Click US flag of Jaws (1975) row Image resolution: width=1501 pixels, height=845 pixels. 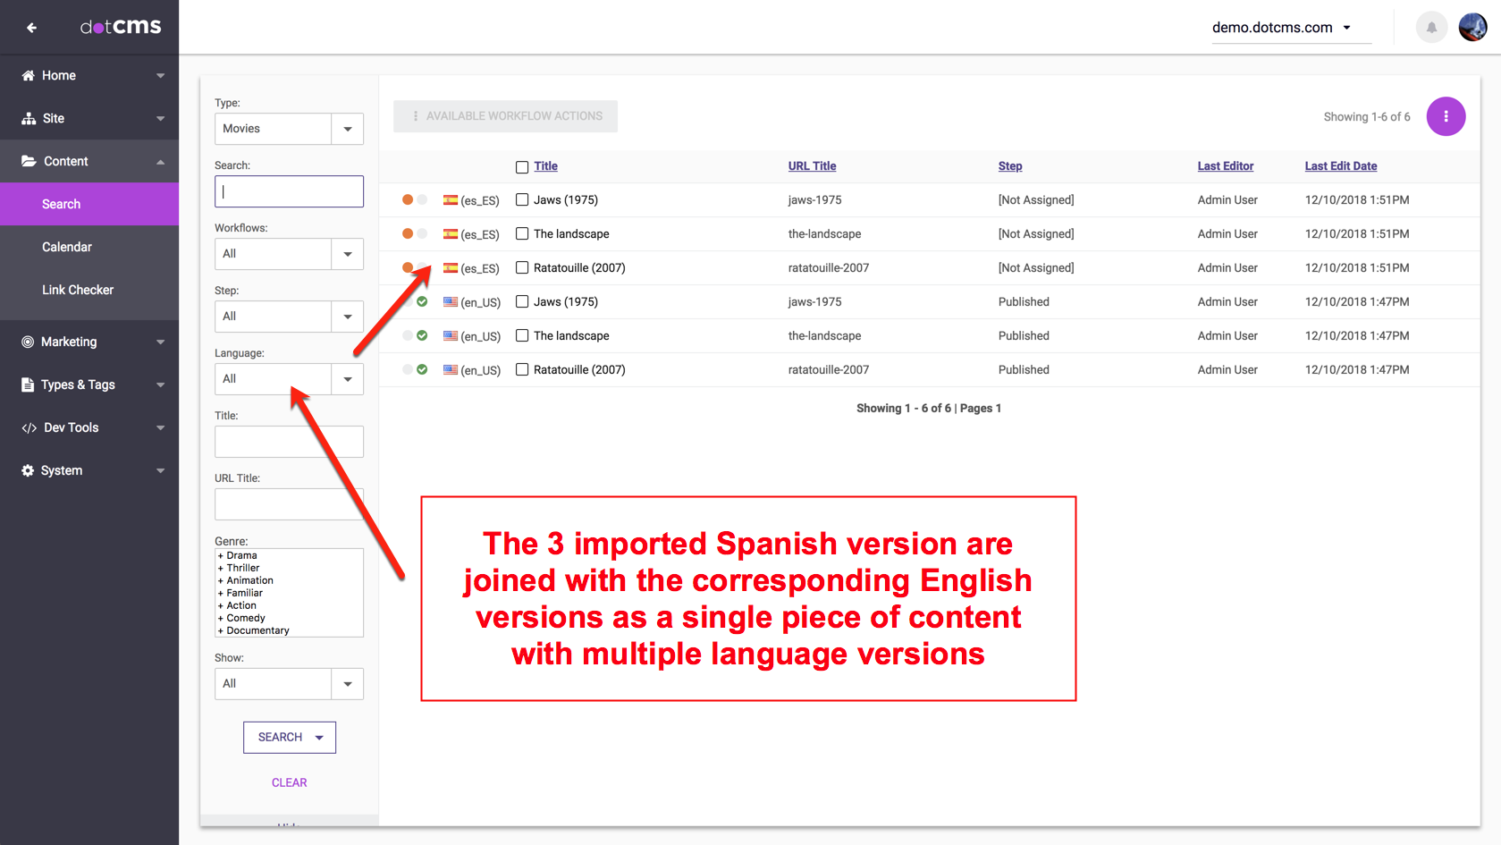point(451,302)
